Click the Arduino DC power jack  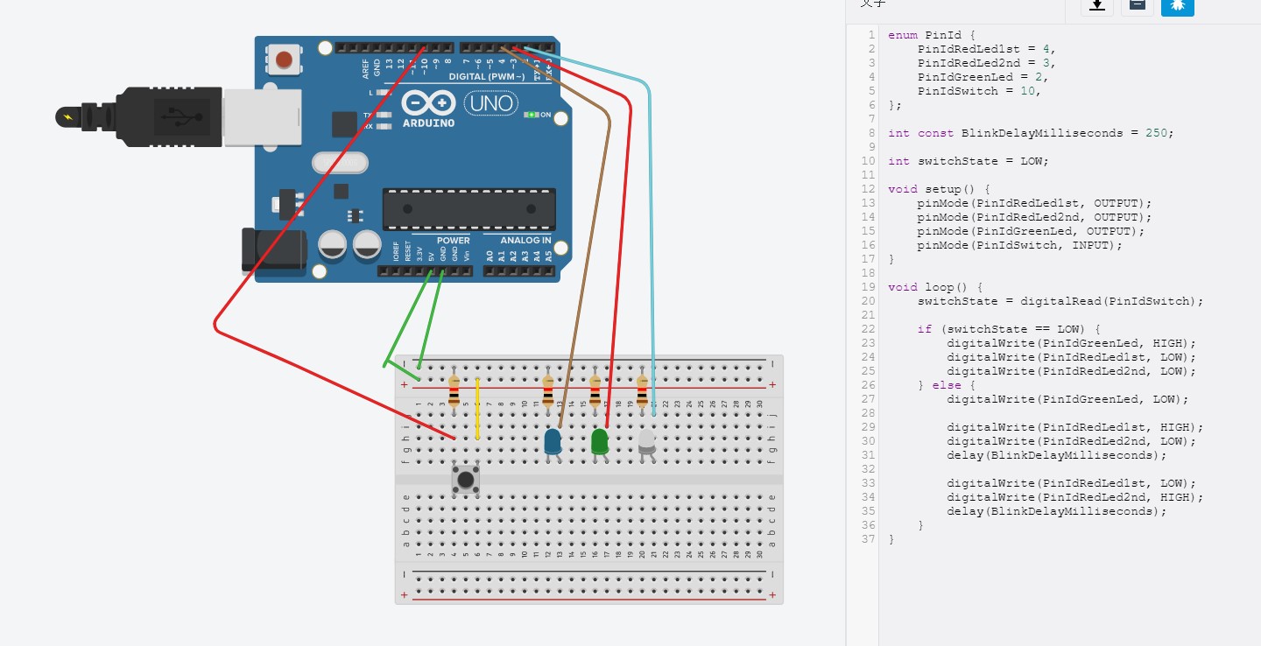(273, 250)
